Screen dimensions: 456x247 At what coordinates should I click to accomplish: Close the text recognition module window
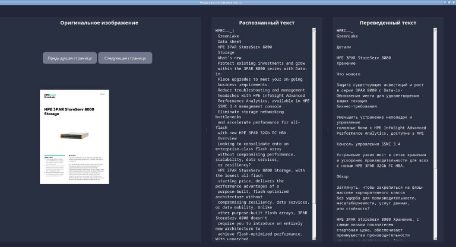[454, 2]
